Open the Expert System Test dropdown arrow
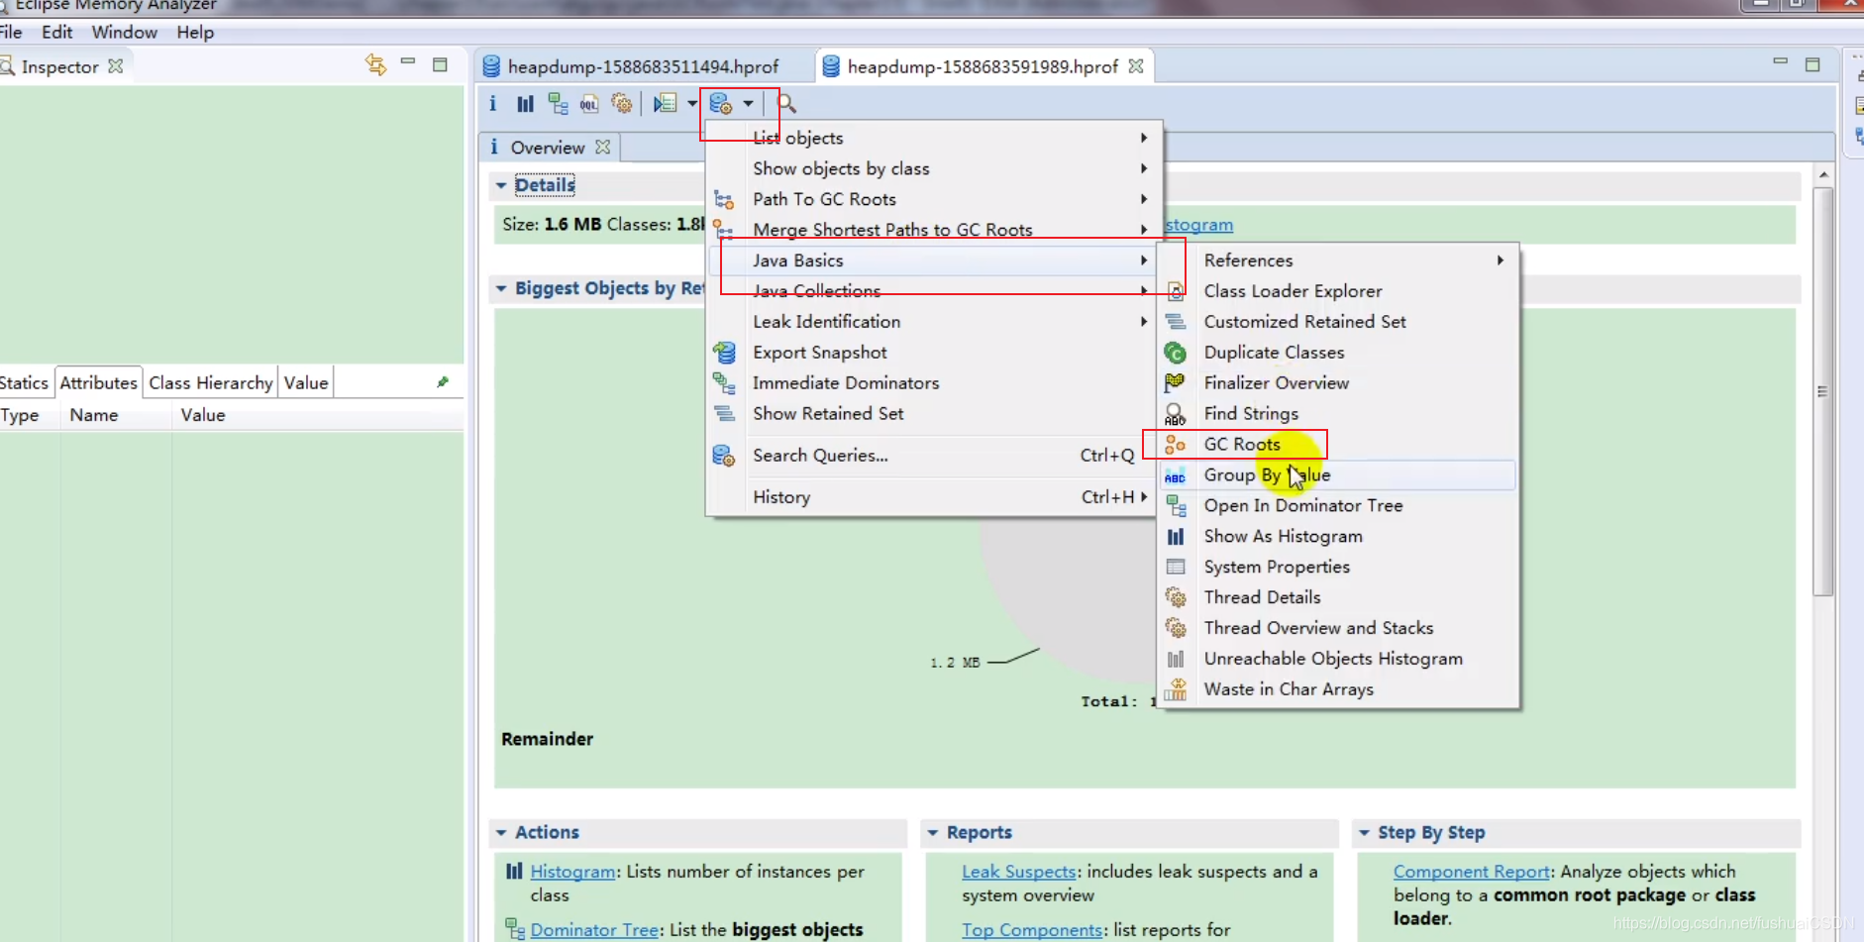 (x=692, y=103)
